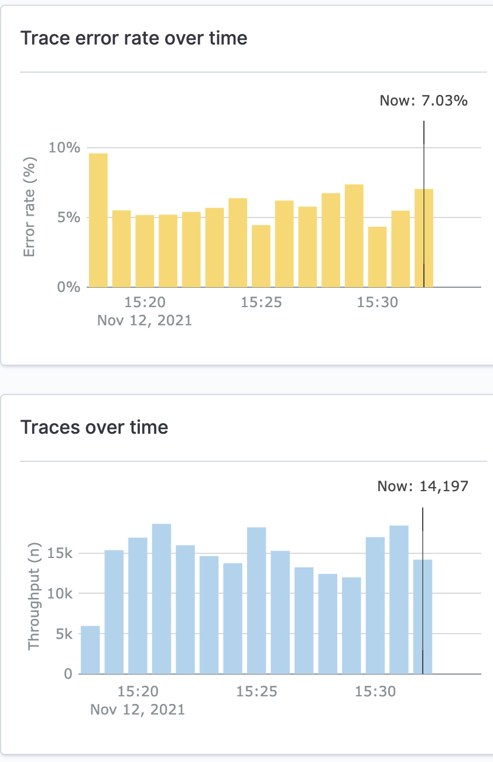The width and height of the screenshot is (493, 762).
Task: Click the 'Now: 7.03%' label
Action: tap(423, 101)
